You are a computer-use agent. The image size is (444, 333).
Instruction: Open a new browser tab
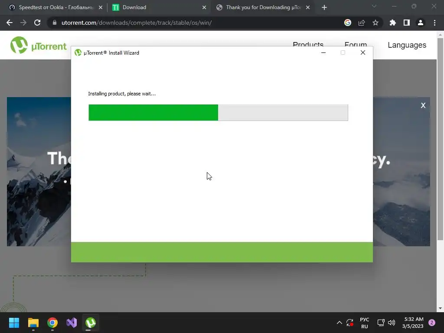point(324,8)
